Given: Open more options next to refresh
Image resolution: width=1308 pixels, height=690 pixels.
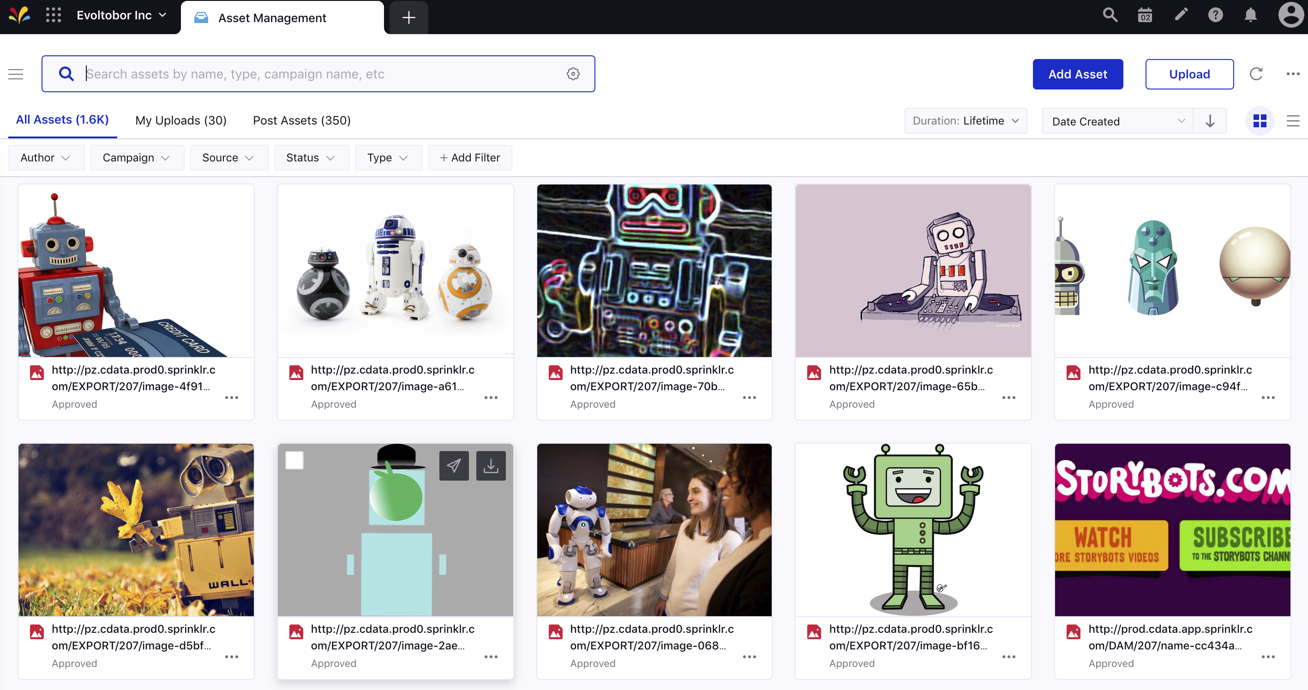Looking at the screenshot, I should (1293, 74).
